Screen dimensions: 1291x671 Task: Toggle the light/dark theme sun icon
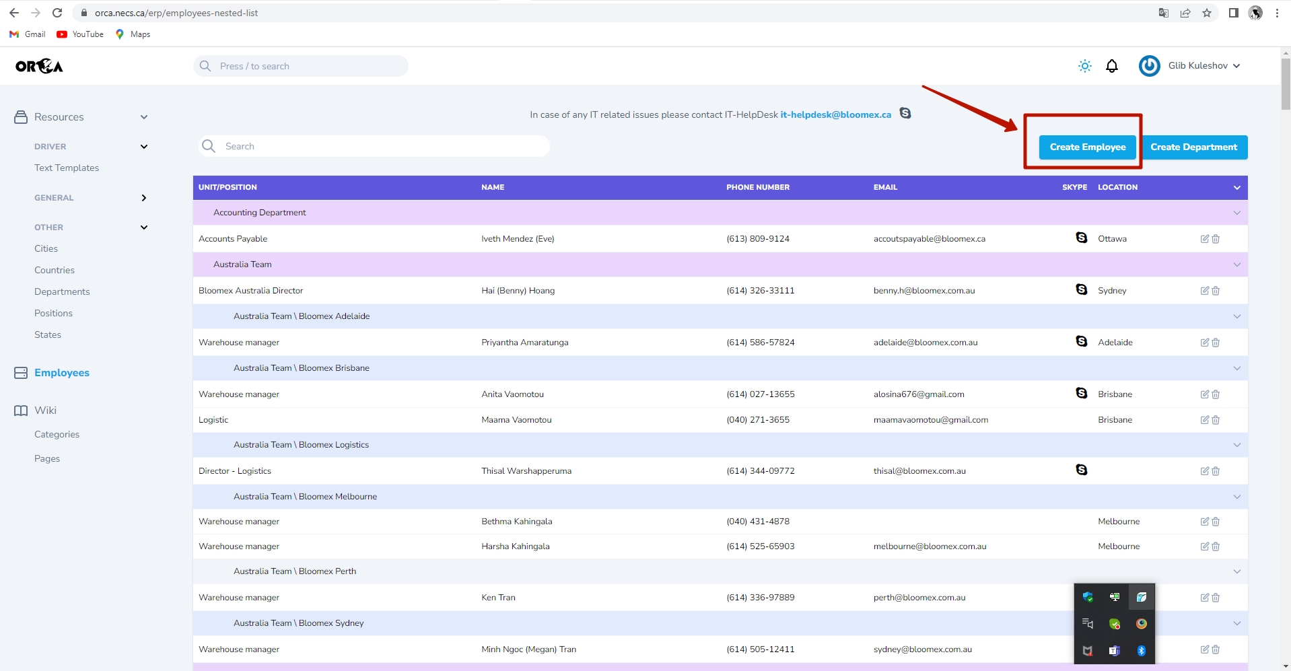click(x=1084, y=66)
